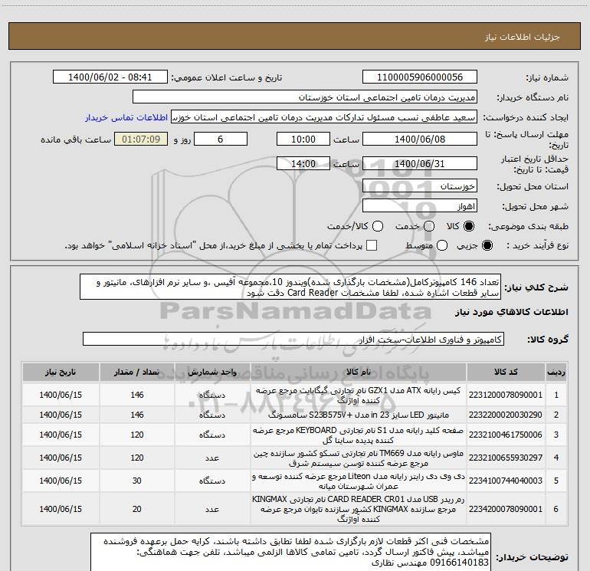Viewport: 590px width, 571px height.
Task: Click unit عدد in mouse row
Action: coord(212,458)
